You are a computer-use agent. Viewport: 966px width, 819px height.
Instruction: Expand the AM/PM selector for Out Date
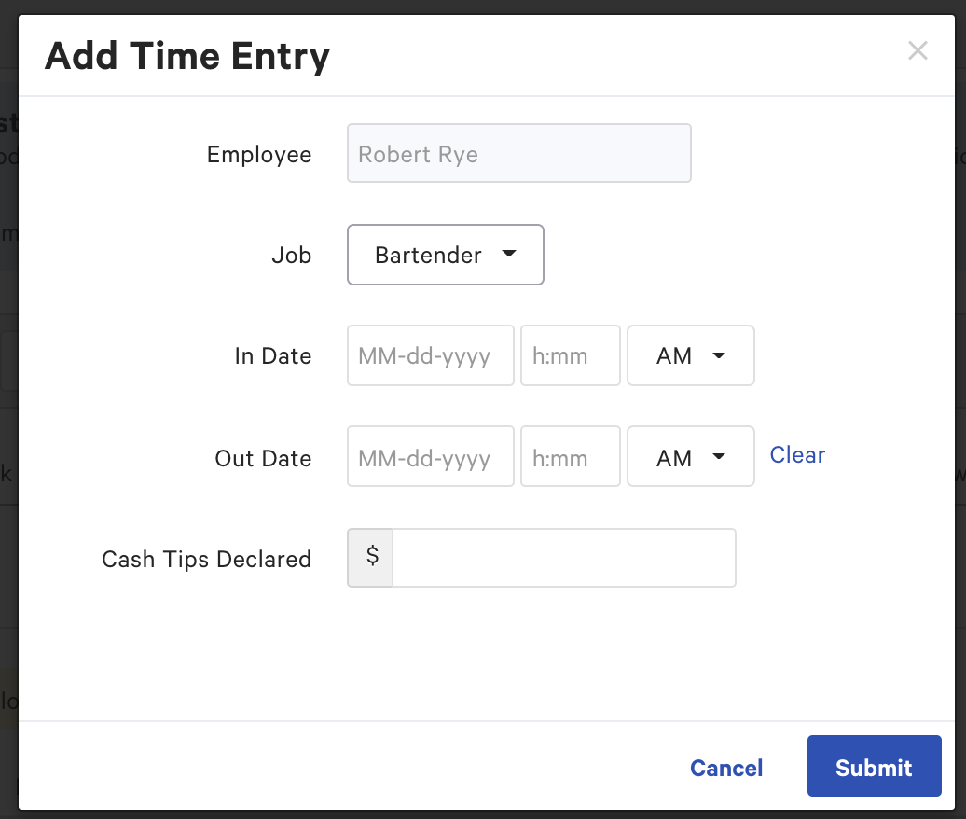690,456
